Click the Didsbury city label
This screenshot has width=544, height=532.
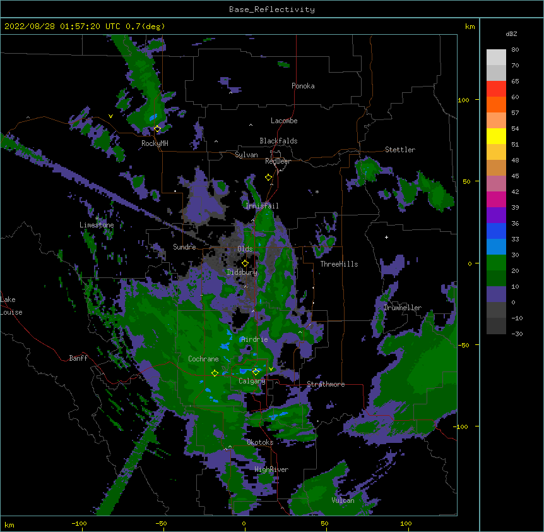click(x=242, y=272)
